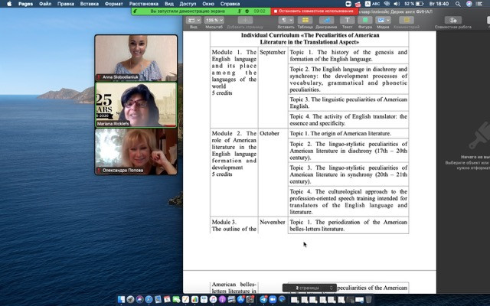Click the Остановить совместное использование button
Viewport: 490px width, 306px height.
click(x=309, y=11)
